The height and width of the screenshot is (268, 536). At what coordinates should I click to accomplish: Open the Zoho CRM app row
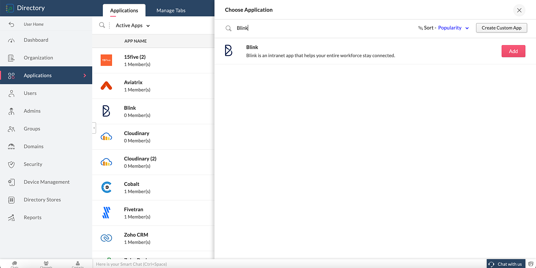click(153, 238)
